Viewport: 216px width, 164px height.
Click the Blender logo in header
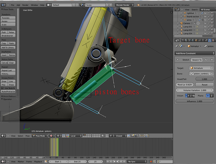click(138, 5)
